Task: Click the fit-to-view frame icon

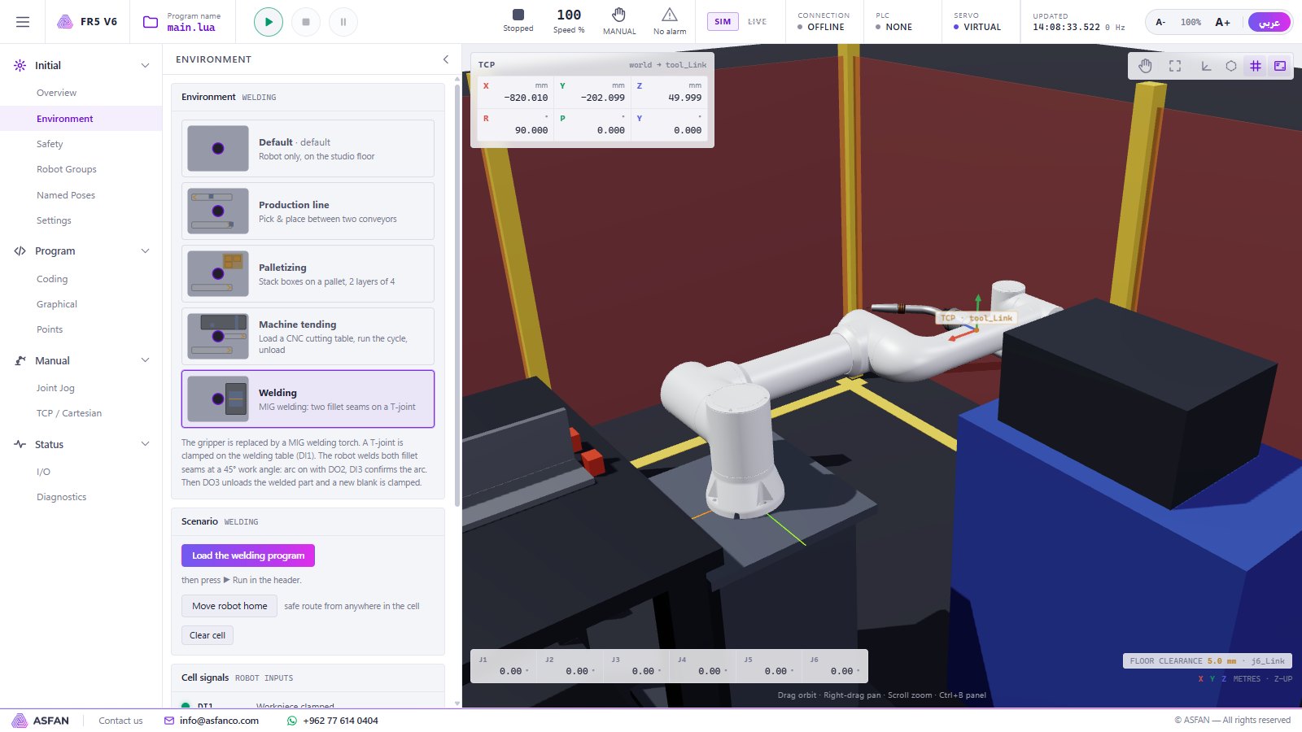Action: click(1175, 66)
